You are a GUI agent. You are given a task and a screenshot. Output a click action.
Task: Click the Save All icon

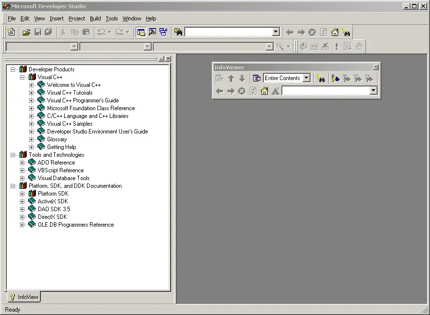tap(49, 32)
